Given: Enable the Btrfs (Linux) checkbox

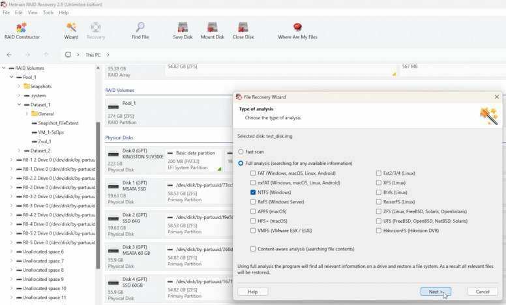Looking at the screenshot, I should (x=379, y=192).
